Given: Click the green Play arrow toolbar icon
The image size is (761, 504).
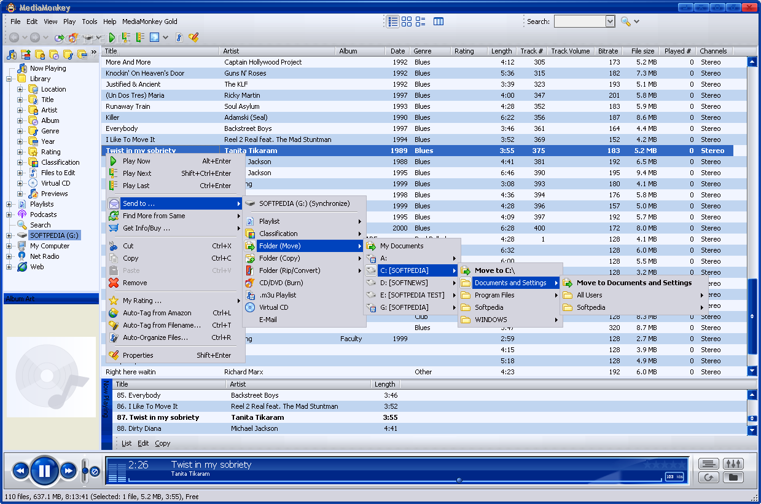Looking at the screenshot, I should pyautogui.click(x=112, y=37).
